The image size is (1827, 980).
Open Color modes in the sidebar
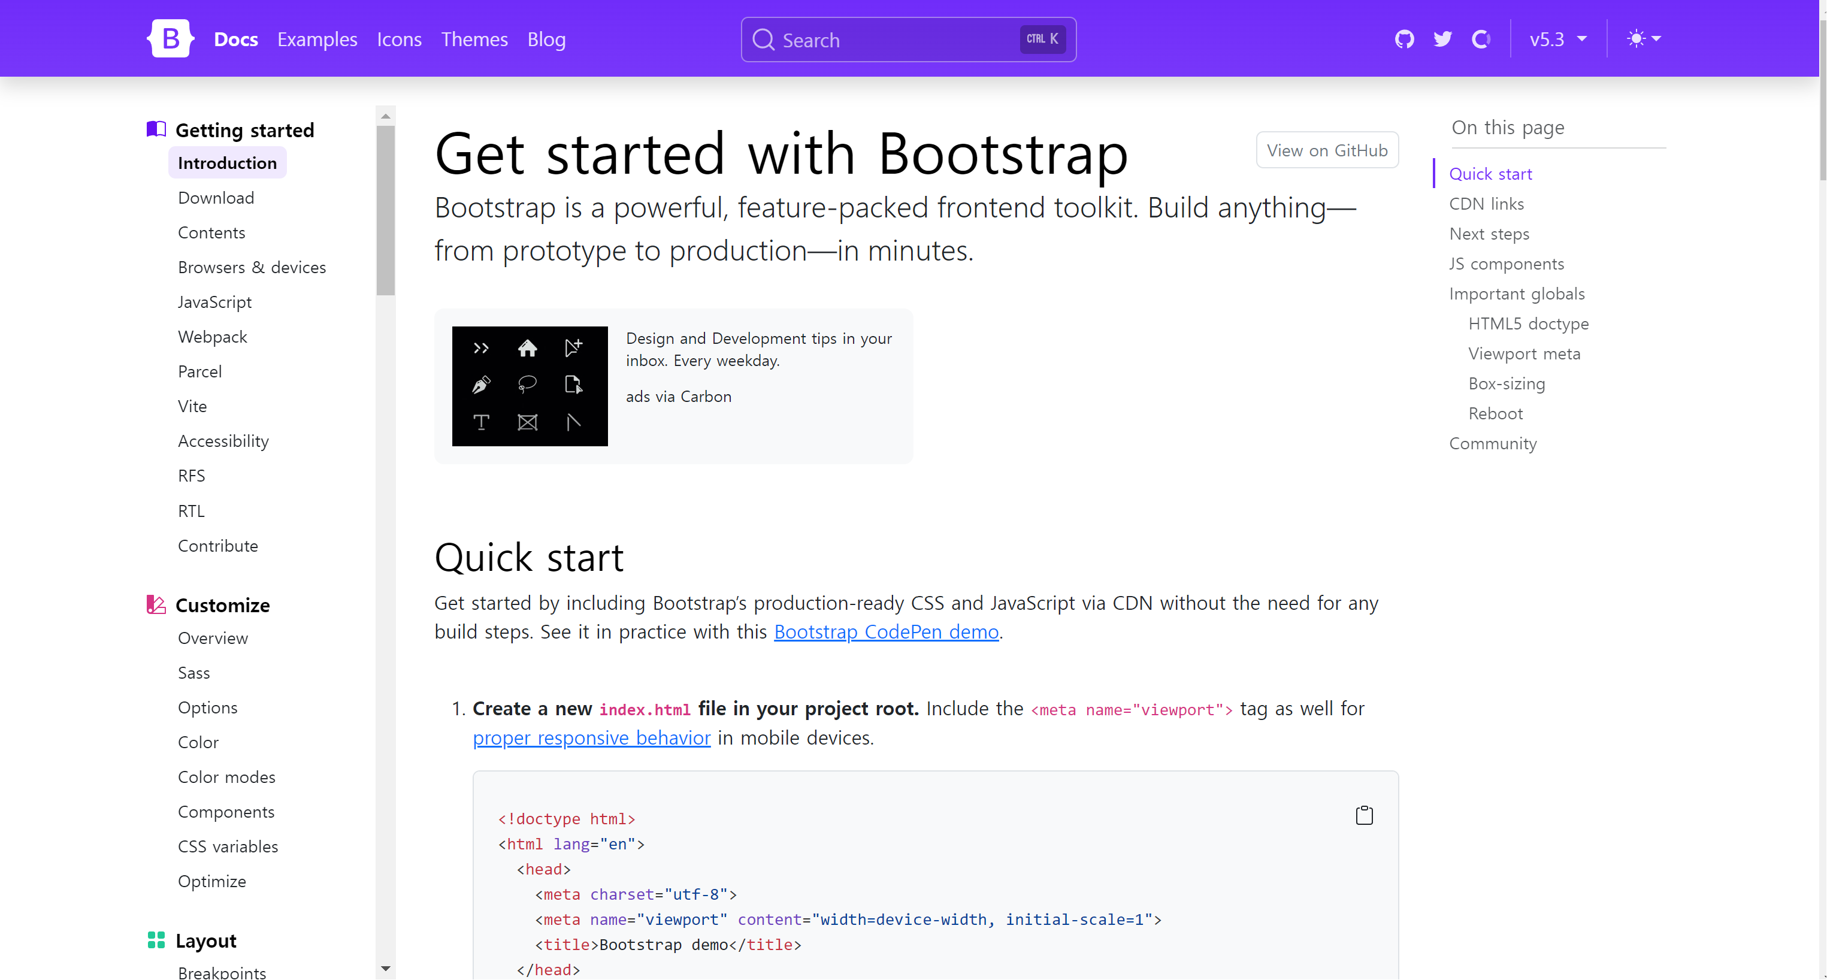point(226,776)
